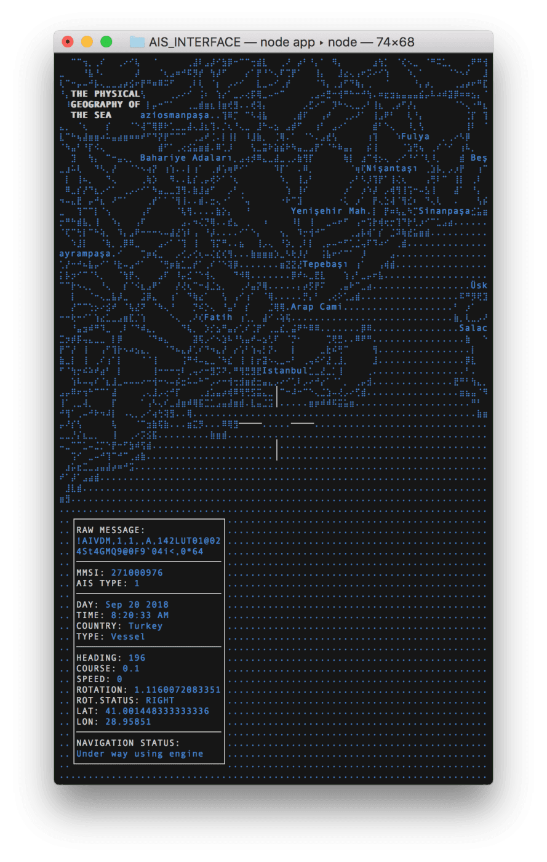Click raw message line '!AIVDM,1,1,,A,142LUT01@02'
This screenshot has width=547, height=862.
pyautogui.click(x=148, y=541)
